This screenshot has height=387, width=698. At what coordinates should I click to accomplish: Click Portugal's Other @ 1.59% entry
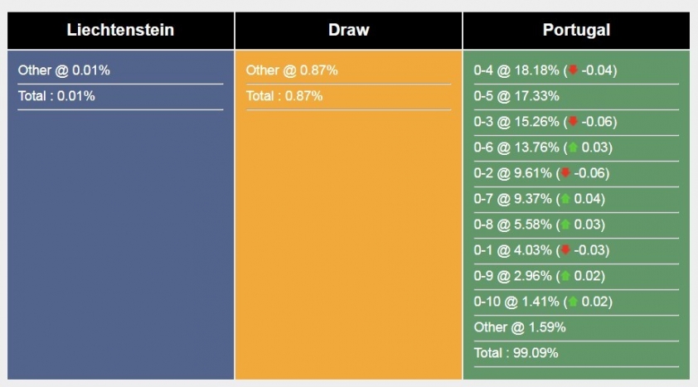pyautogui.click(x=520, y=327)
